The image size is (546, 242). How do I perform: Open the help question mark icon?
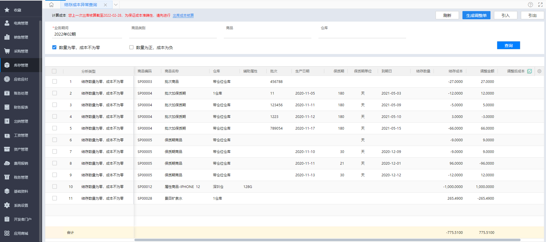pos(531,5)
